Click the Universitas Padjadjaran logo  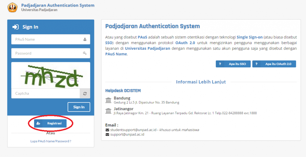[13, 7]
